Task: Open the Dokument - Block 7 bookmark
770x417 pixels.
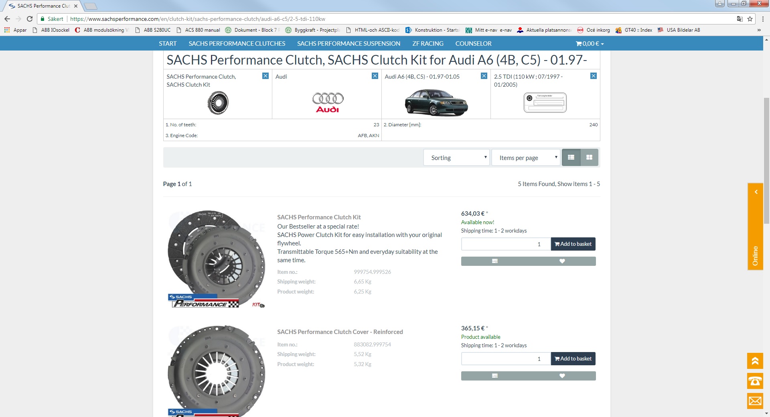Action: point(253,30)
